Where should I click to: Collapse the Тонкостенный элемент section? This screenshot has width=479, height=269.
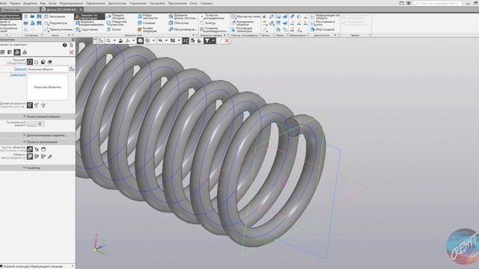click(37, 117)
